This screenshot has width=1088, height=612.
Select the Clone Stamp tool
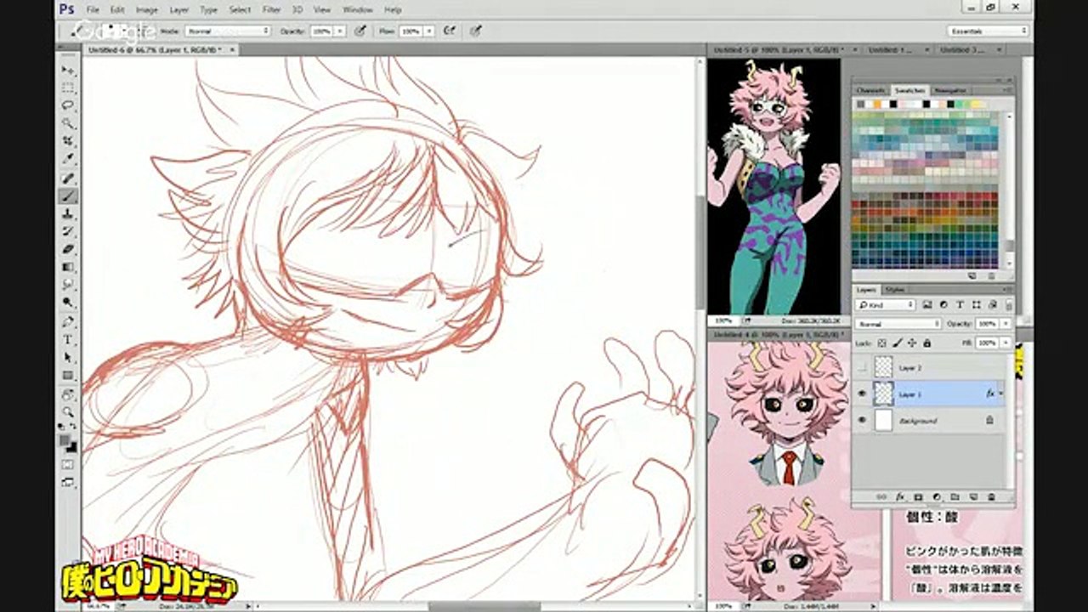click(x=68, y=213)
